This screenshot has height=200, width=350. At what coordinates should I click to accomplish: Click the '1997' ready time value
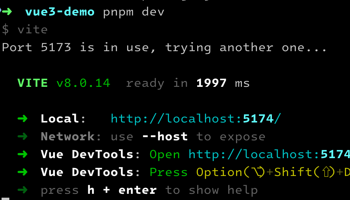pos(212,83)
